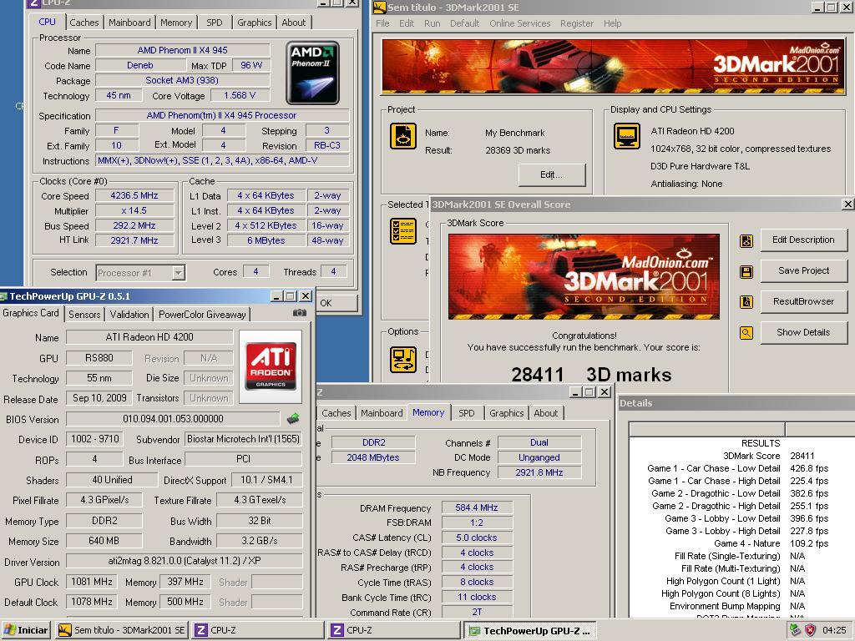855x641 pixels.
Task: Switch to Mainboard tab in lower CPU-Z
Action: click(x=382, y=413)
